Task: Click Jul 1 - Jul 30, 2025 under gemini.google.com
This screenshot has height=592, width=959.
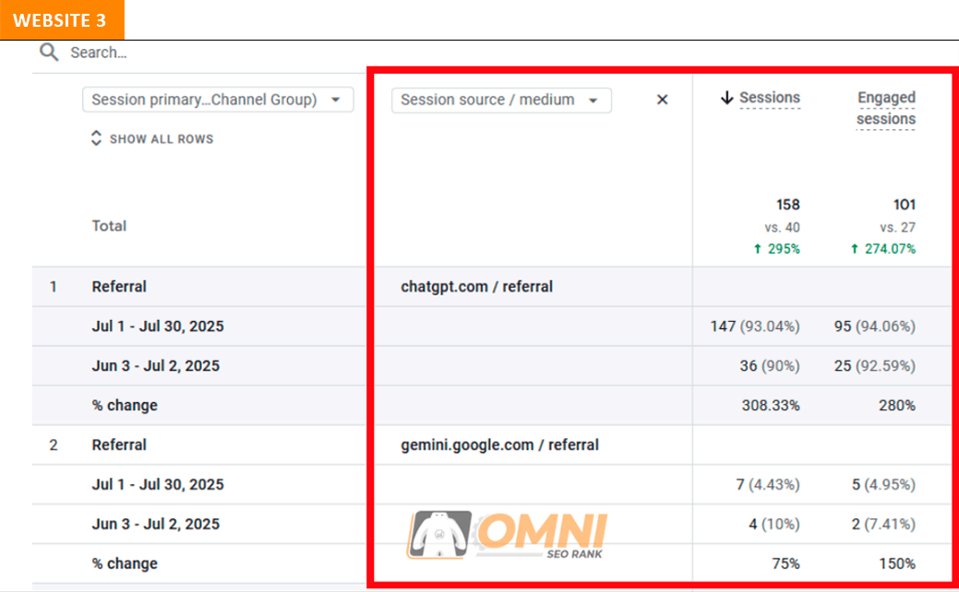Action: [x=158, y=484]
